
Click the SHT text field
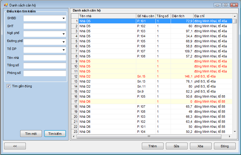point(45,26)
